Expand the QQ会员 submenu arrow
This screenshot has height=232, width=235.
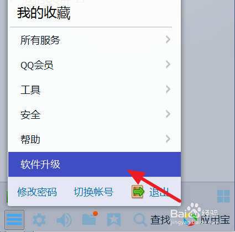168,64
